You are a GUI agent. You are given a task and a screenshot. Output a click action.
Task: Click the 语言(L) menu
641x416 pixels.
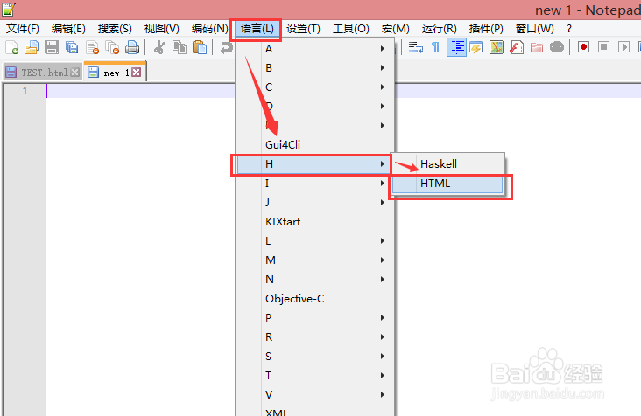tap(257, 29)
